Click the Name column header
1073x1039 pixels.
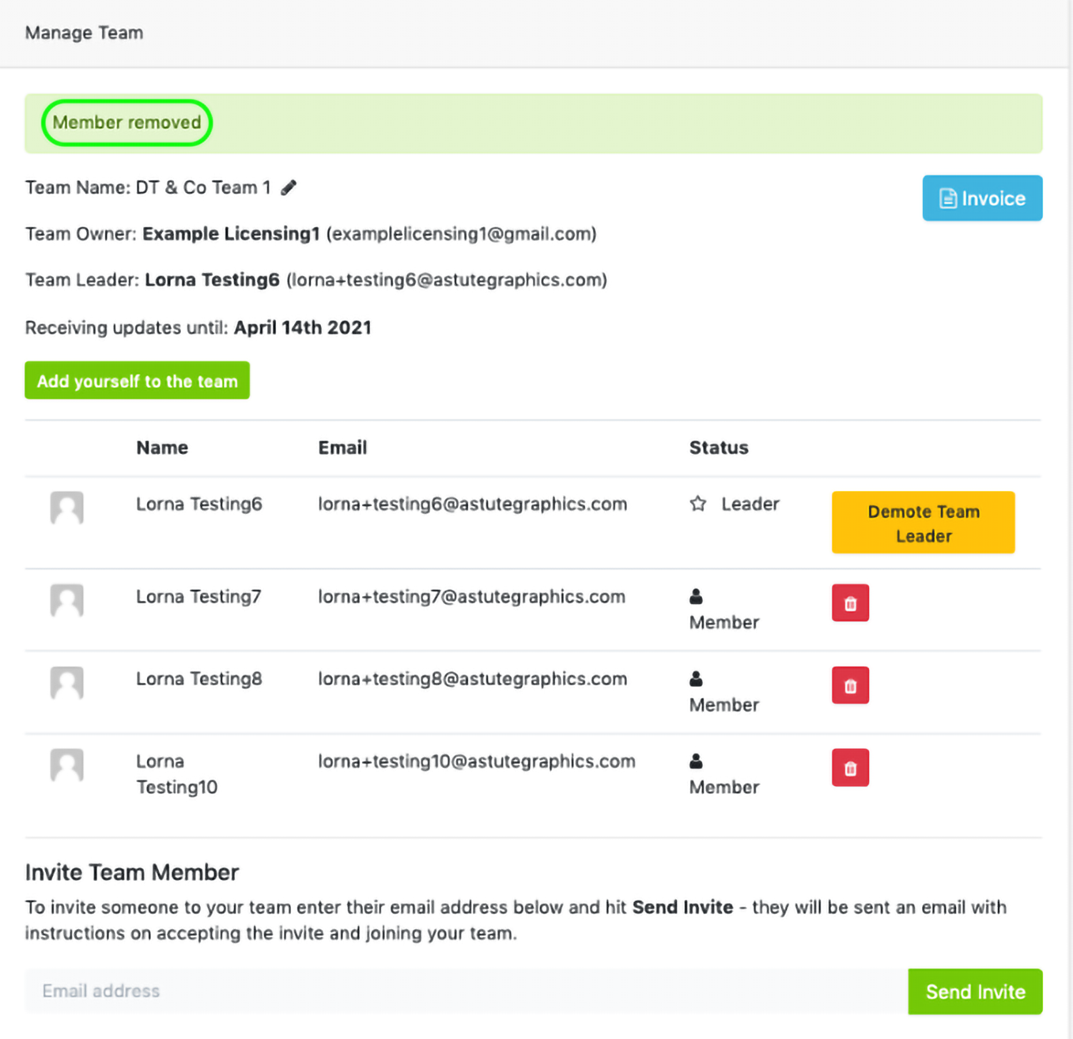pos(162,448)
